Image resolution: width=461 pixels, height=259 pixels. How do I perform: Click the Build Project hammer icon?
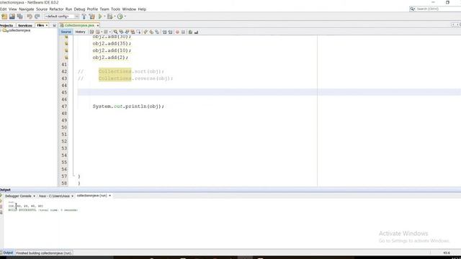[x=84, y=17]
